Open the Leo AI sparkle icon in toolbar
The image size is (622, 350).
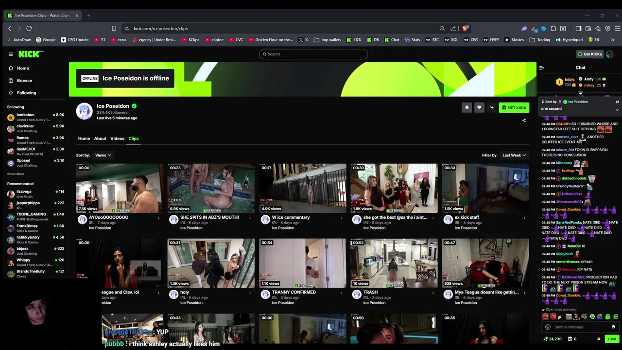(598, 29)
